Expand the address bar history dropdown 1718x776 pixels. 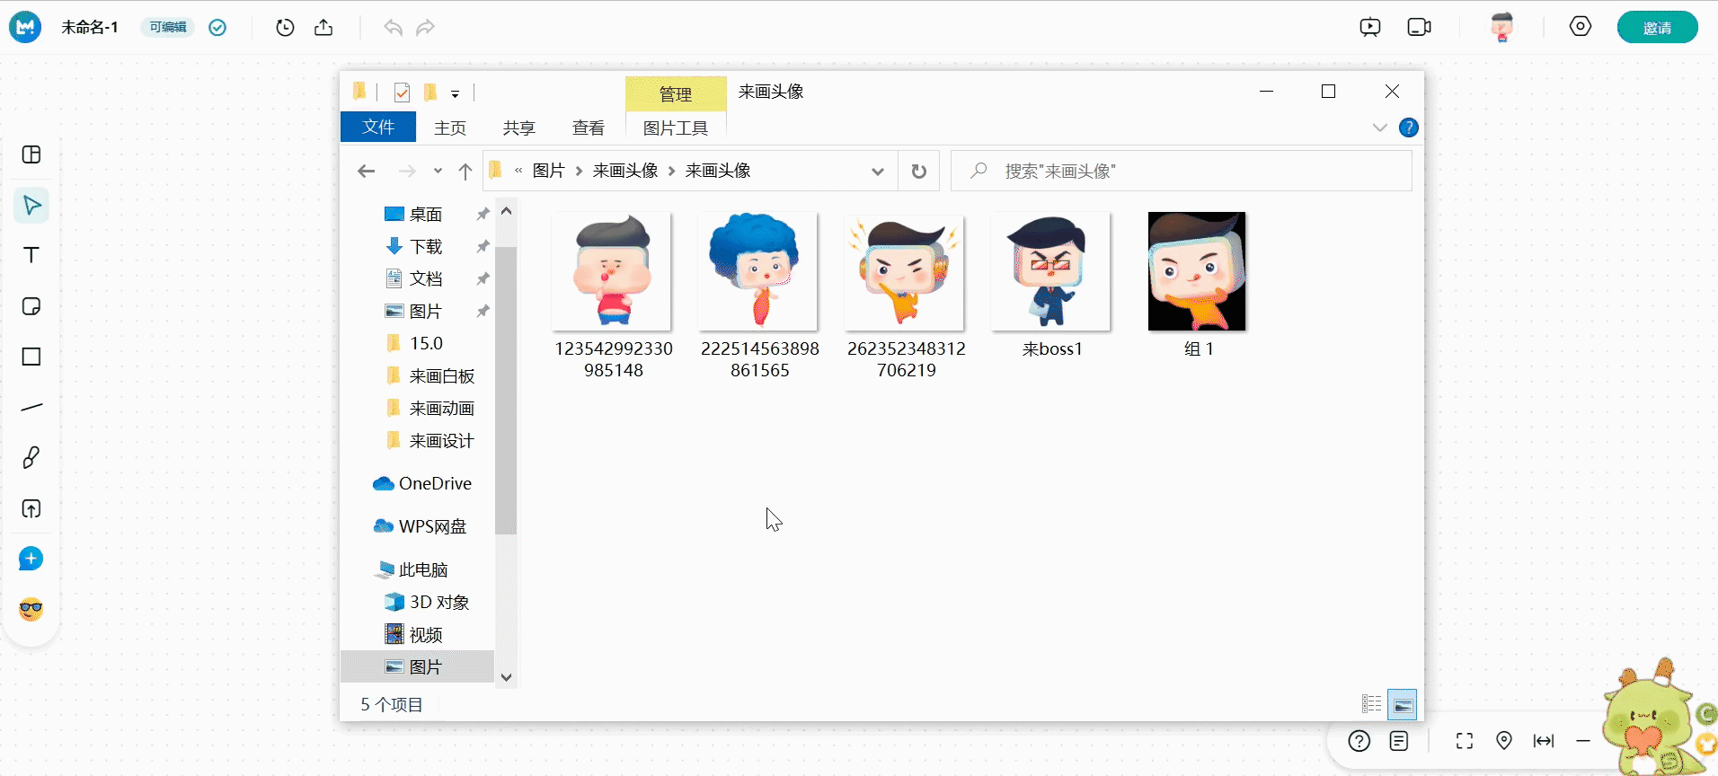point(878,171)
